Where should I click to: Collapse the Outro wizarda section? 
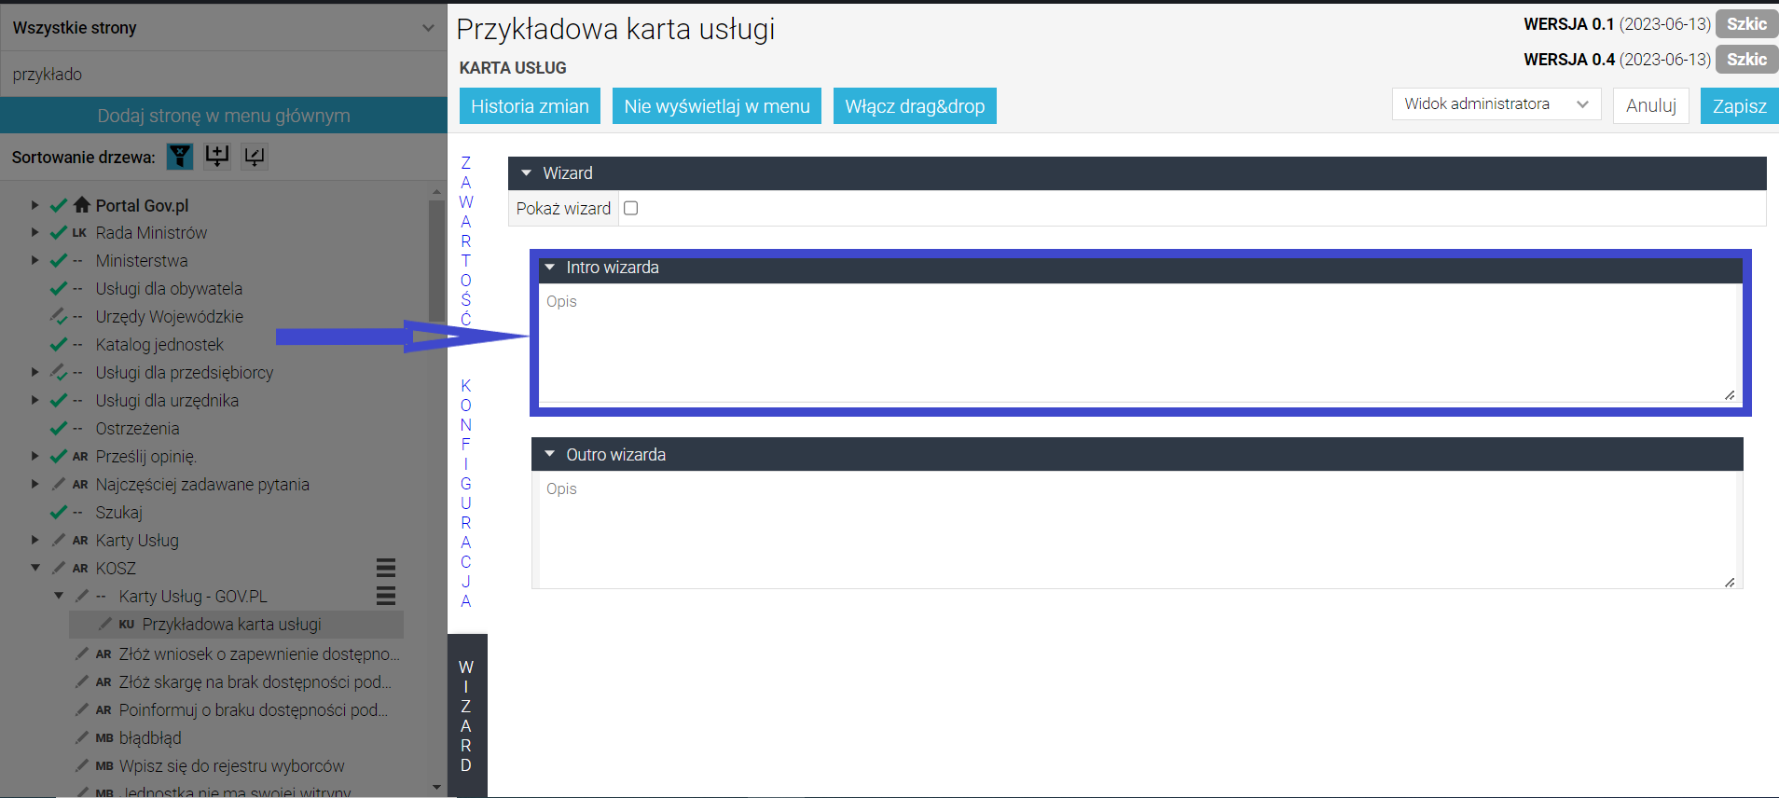pos(550,454)
